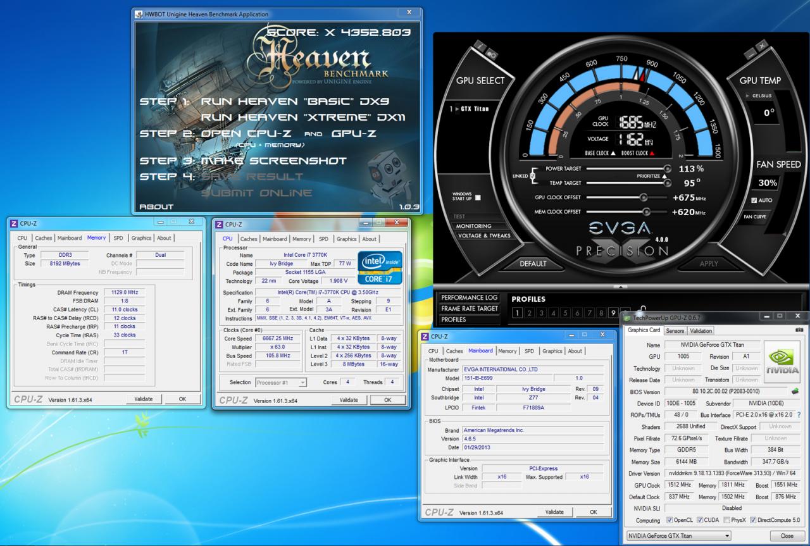Open the Processor #1 selection dropdown

pyautogui.click(x=281, y=382)
